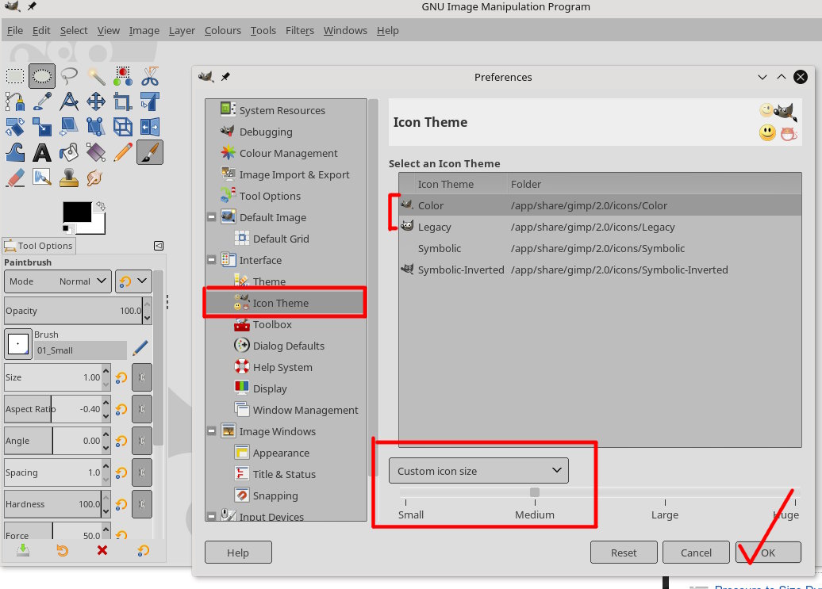Select Toolbox in preferences tree
822x589 pixels.
click(272, 324)
